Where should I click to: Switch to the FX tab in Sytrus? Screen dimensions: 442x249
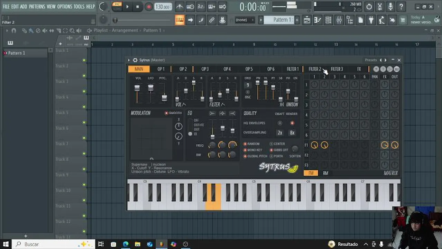[x=359, y=69]
